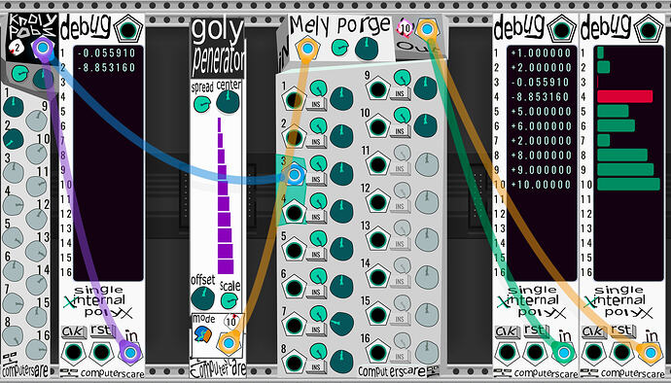Click orange in jack on bar-graph debug module
The height and width of the screenshot is (383, 671).
[651, 352]
